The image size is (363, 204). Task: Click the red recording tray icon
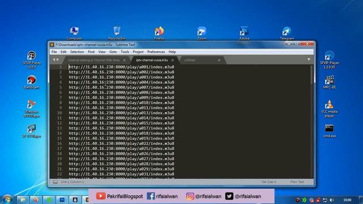[297, 200]
